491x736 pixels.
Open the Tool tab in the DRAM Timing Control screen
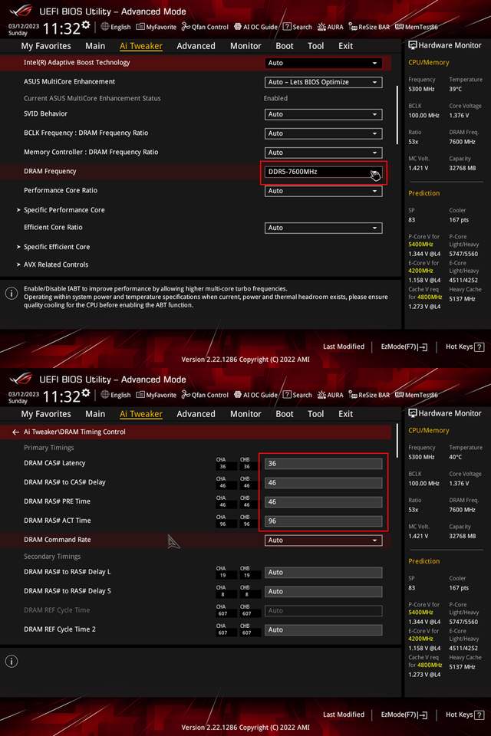(x=316, y=414)
